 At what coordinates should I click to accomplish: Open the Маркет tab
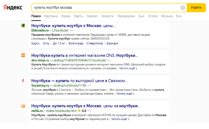pos(92,16)
